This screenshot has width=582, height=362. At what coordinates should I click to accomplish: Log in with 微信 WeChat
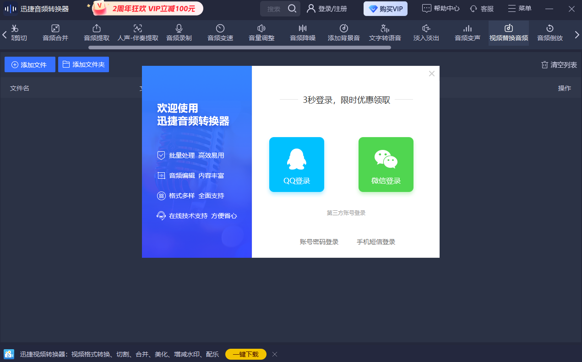pyautogui.click(x=386, y=164)
